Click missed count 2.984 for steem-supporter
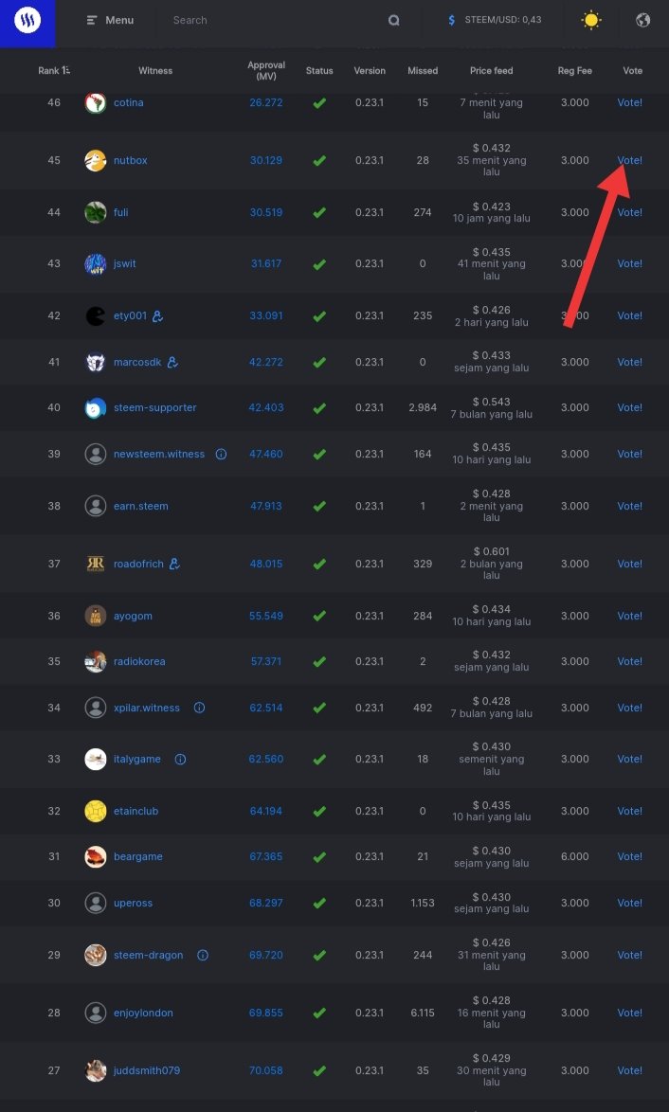 tap(423, 408)
